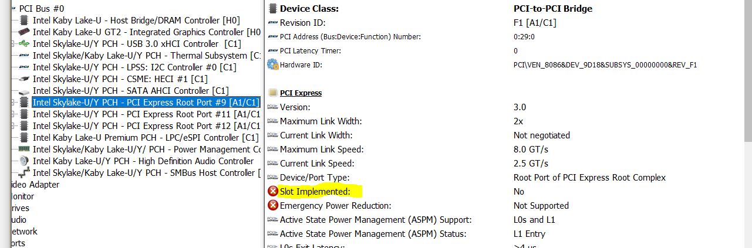Expand PCI Express Root Port #11 node
752x248 pixels.
click(13, 114)
